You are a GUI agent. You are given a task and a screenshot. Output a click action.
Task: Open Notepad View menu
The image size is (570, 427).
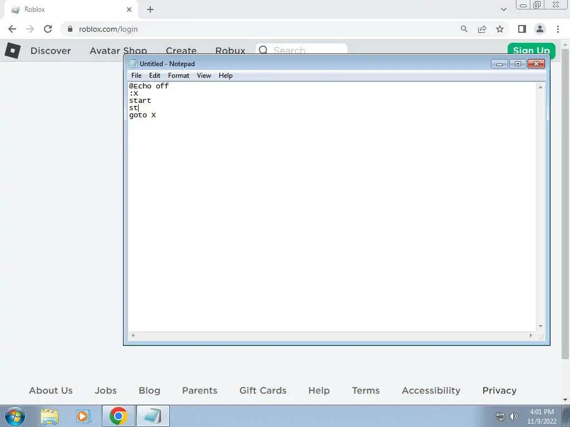tap(204, 76)
